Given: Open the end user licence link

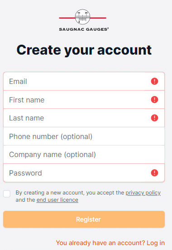Looking at the screenshot, I should [x=57, y=200].
